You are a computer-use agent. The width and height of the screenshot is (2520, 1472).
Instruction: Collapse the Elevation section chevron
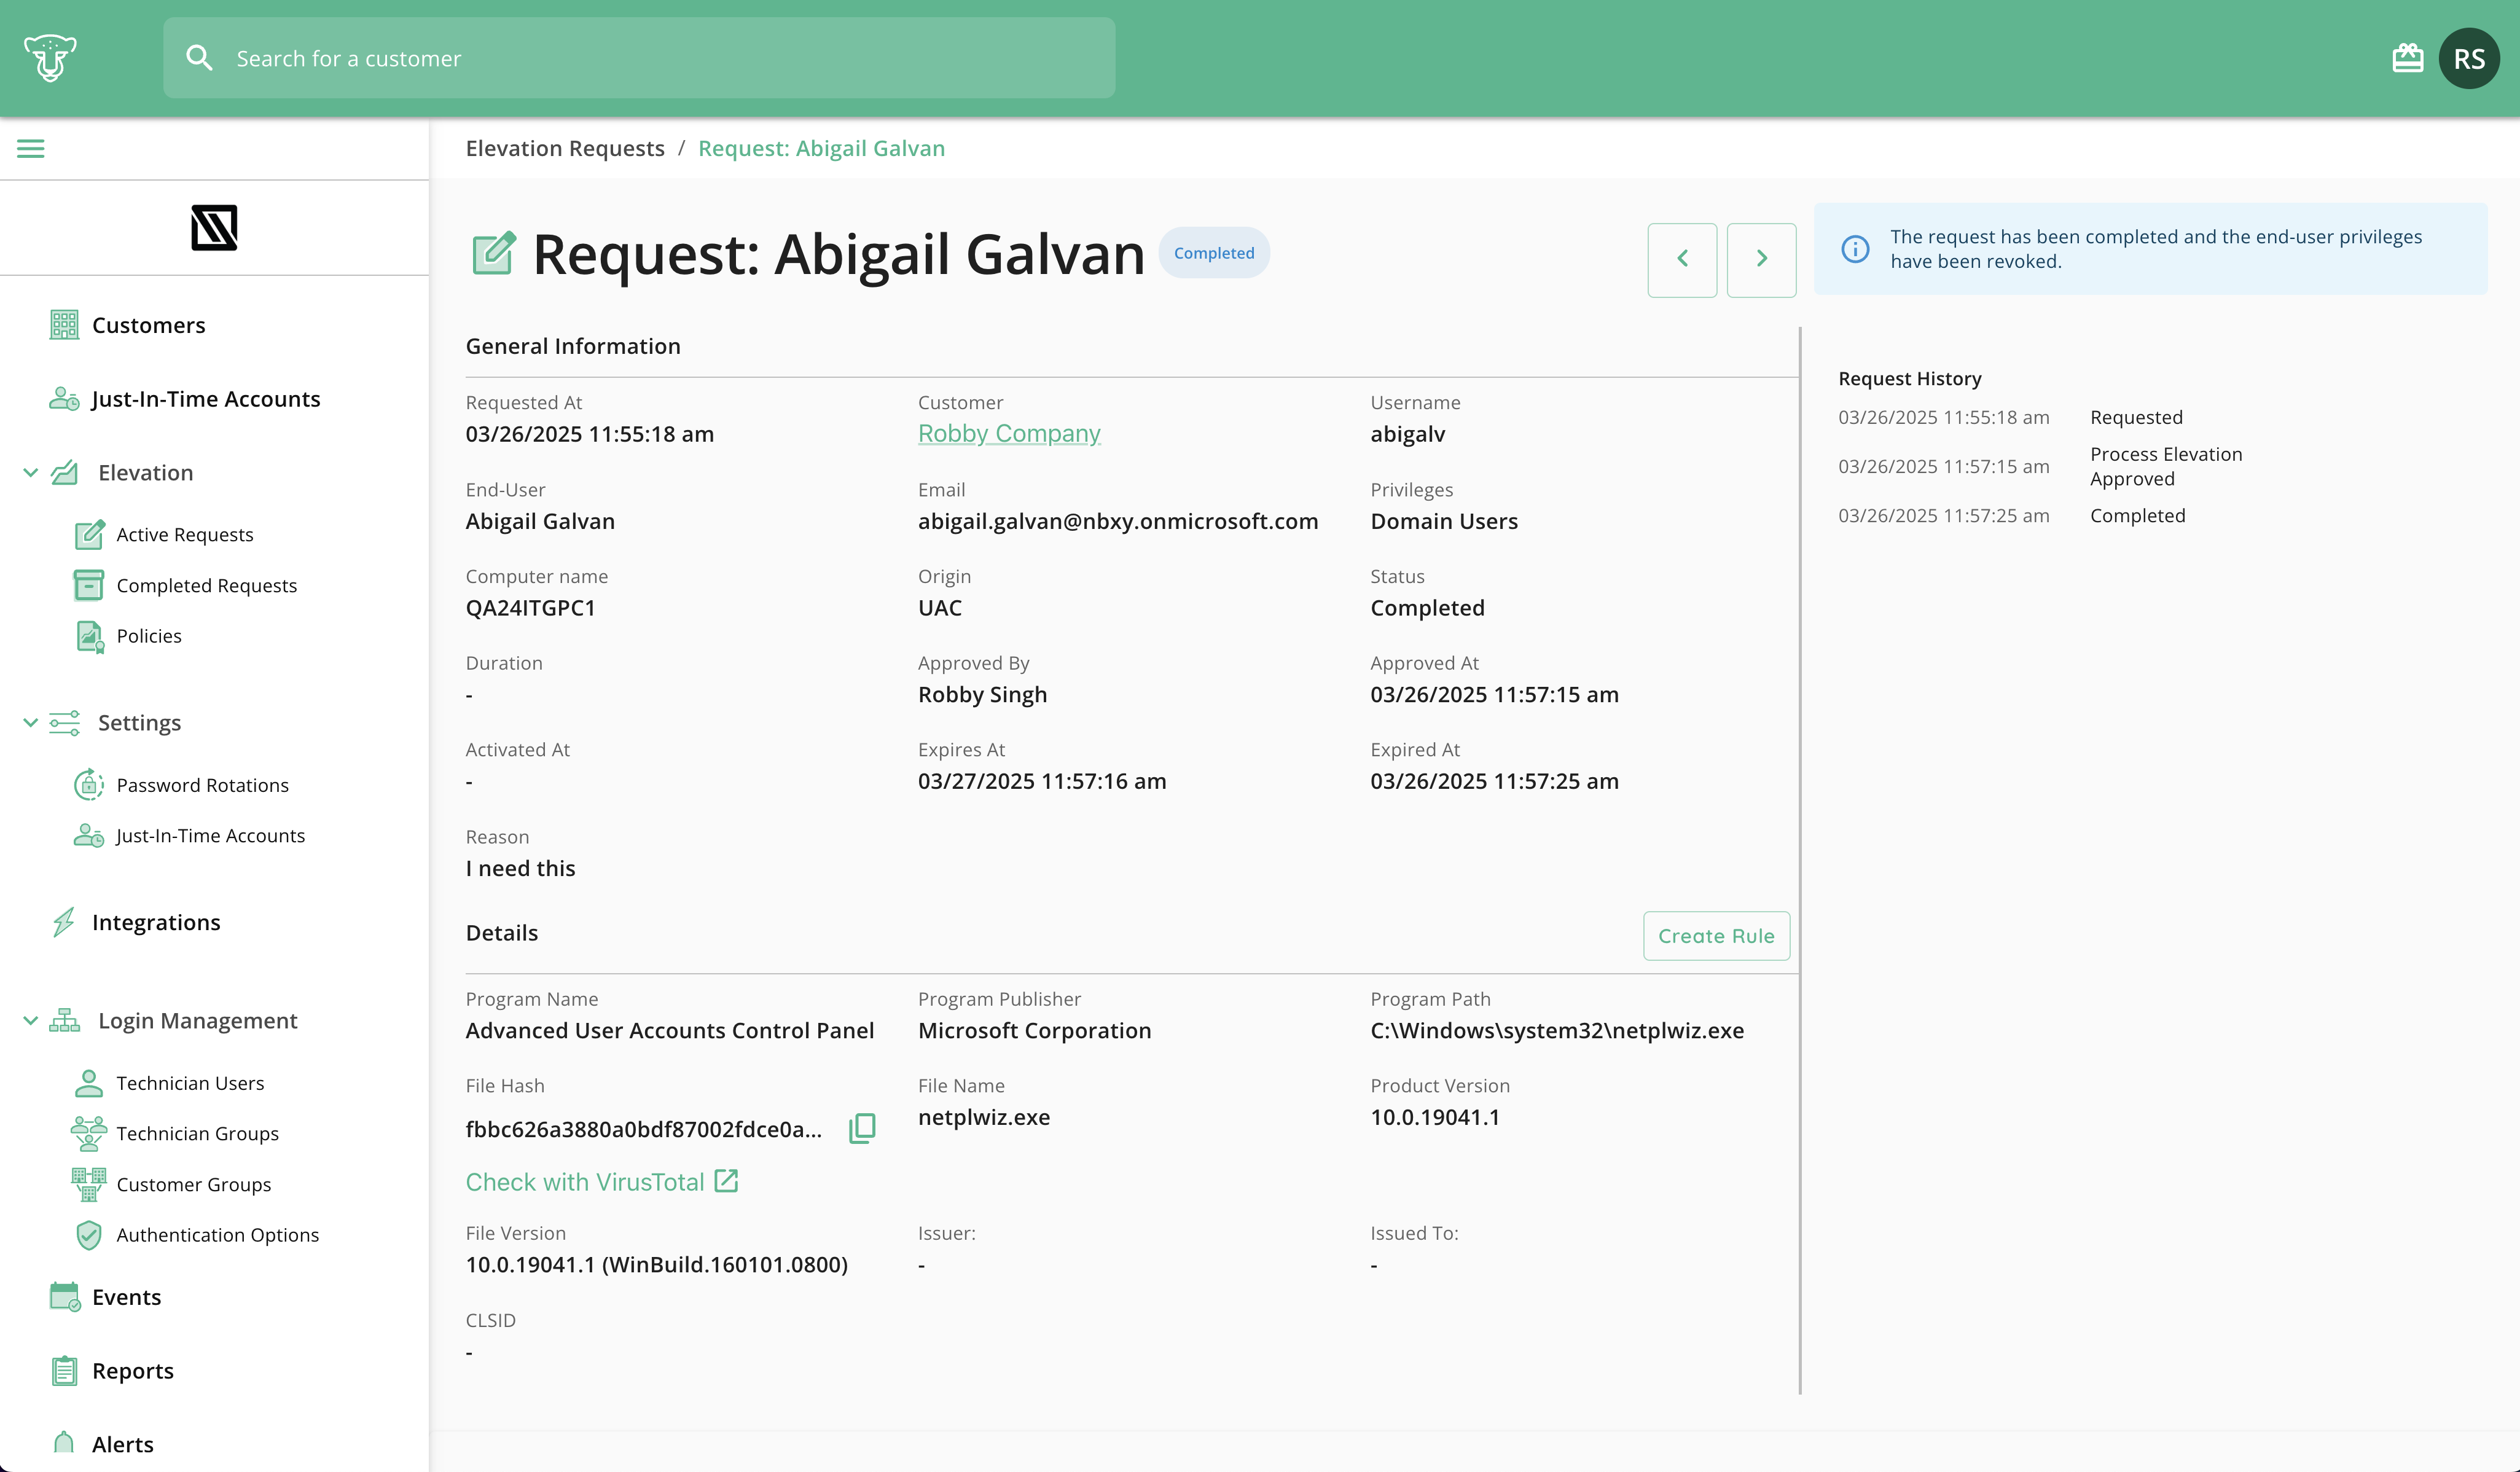coord(30,473)
